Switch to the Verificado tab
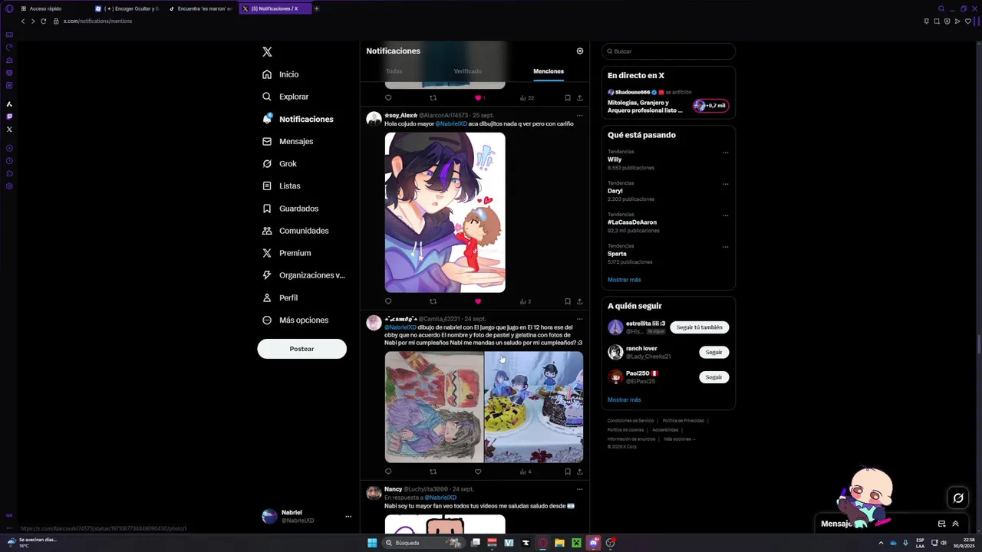Screen dimensions: 982x552 (x=467, y=71)
